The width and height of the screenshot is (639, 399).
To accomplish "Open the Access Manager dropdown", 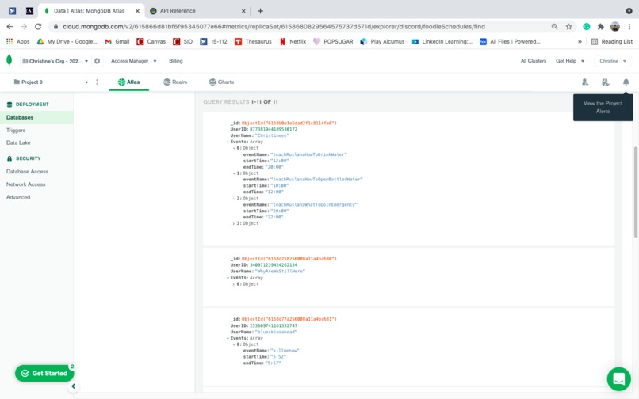I will tap(134, 61).
